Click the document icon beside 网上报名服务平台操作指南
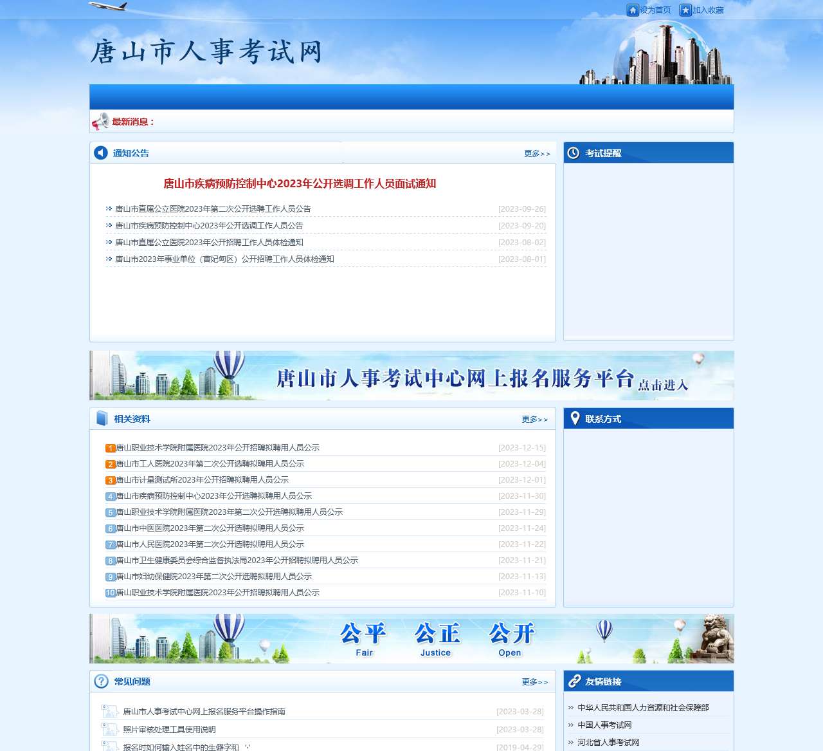823x751 pixels. 109,711
